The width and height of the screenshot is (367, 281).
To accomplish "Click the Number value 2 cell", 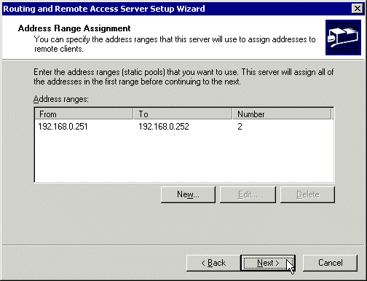I will tap(240, 127).
